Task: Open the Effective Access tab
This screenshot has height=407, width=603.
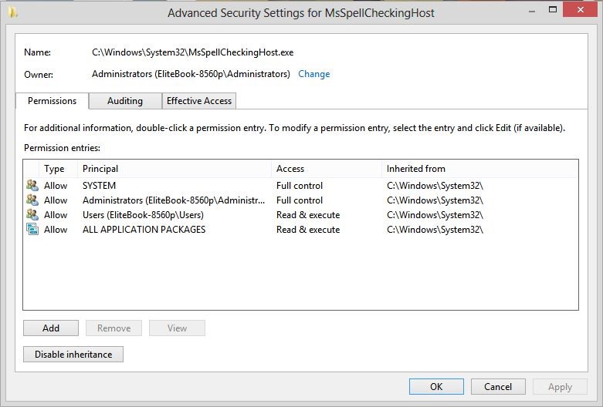Action: (x=199, y=101)
